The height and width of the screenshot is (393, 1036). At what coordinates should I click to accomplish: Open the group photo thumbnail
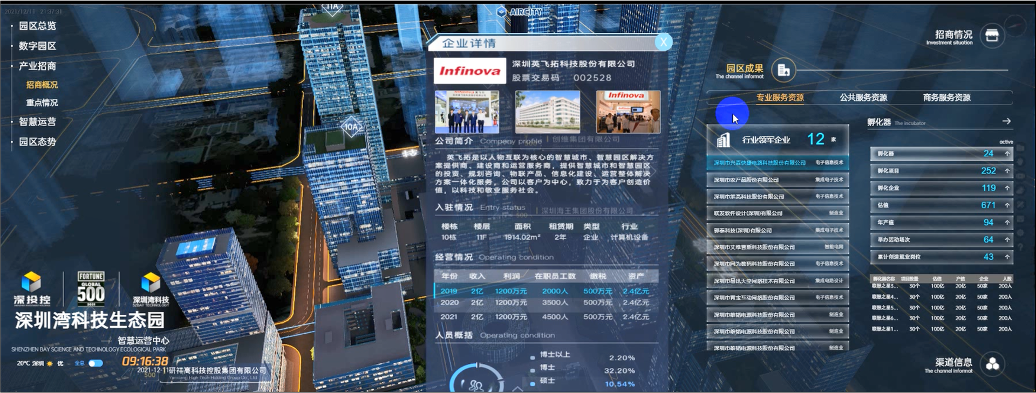coord(467,112)
